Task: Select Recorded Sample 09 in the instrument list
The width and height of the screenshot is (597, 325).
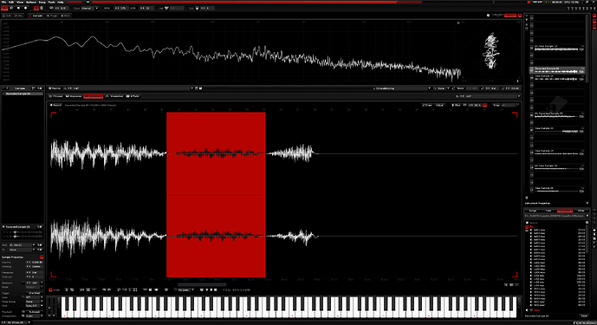Action: (x=557, y=69)
